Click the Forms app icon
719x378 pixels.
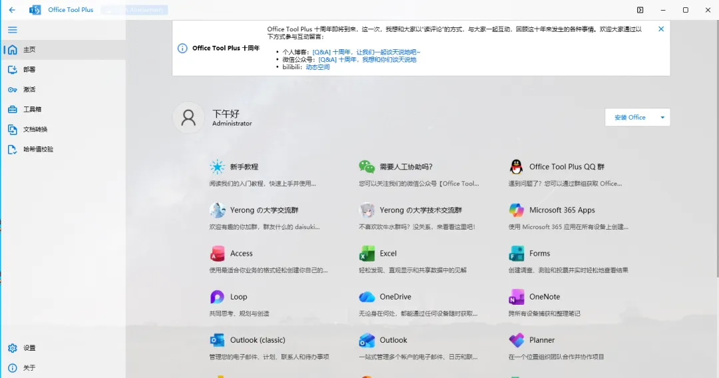517,254
